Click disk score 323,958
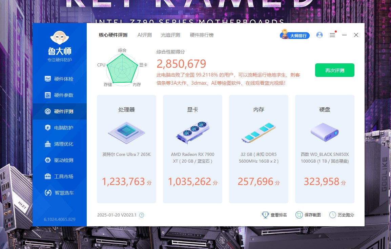This screenshot has height=249, width=391. click(x=322, y=182)
